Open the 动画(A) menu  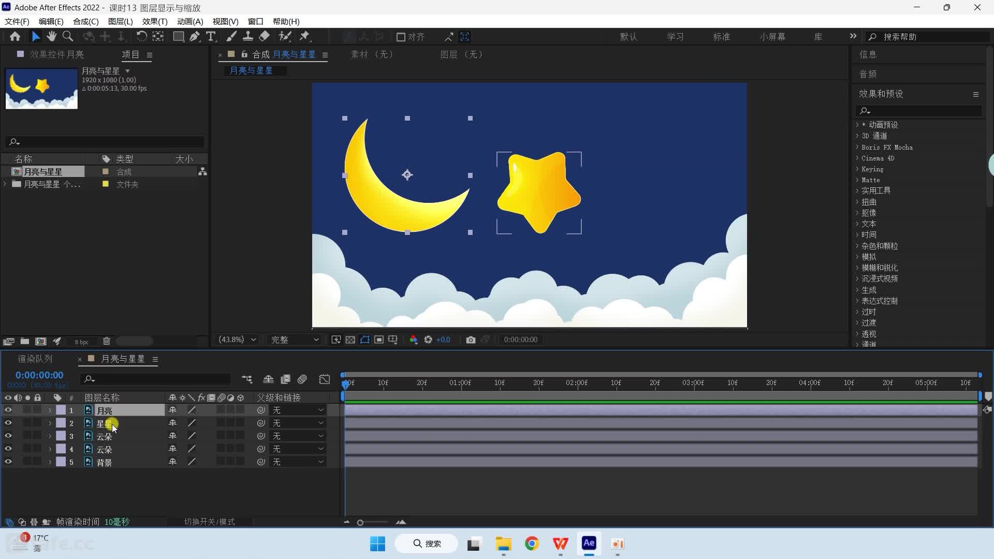[190, 21]
